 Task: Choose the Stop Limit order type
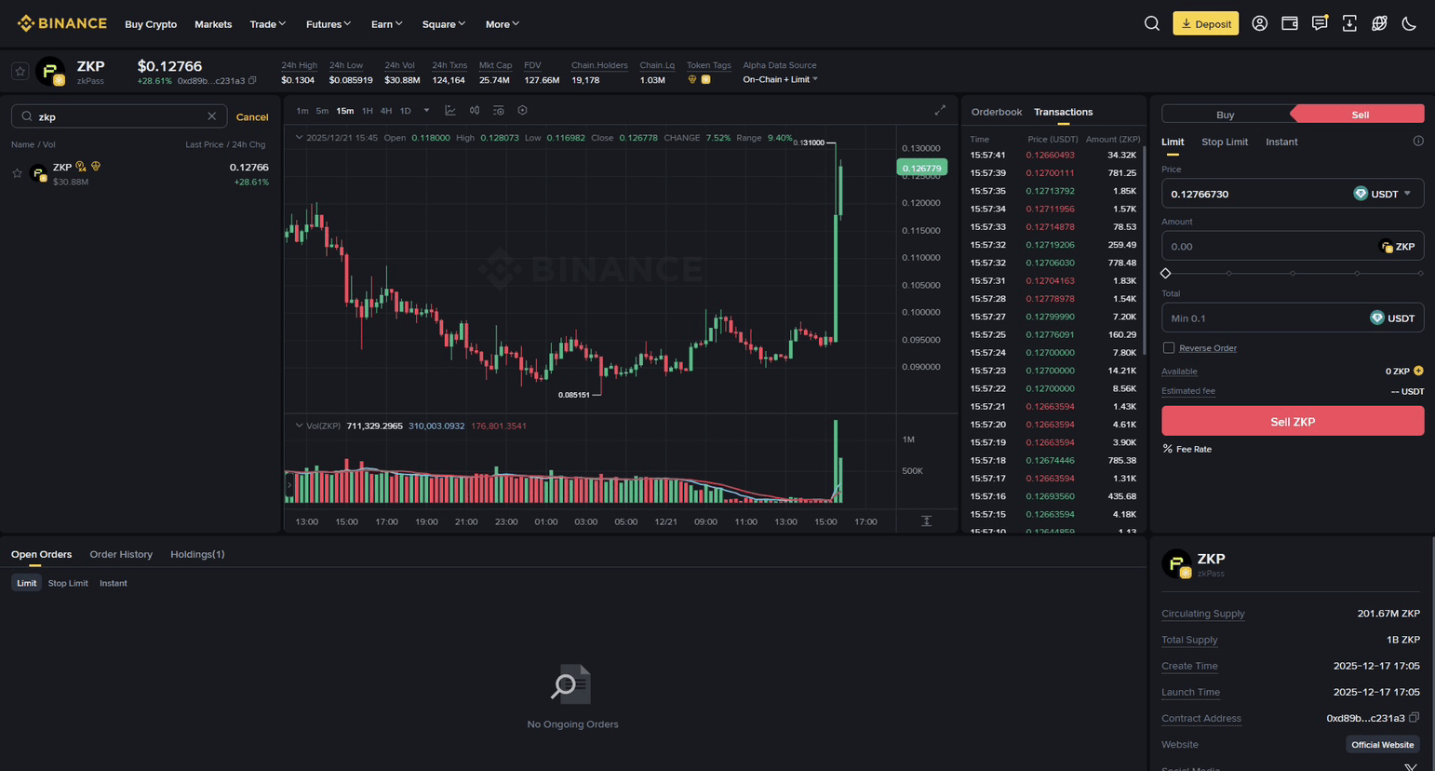pyautogui.click(x=1224, y=142)
